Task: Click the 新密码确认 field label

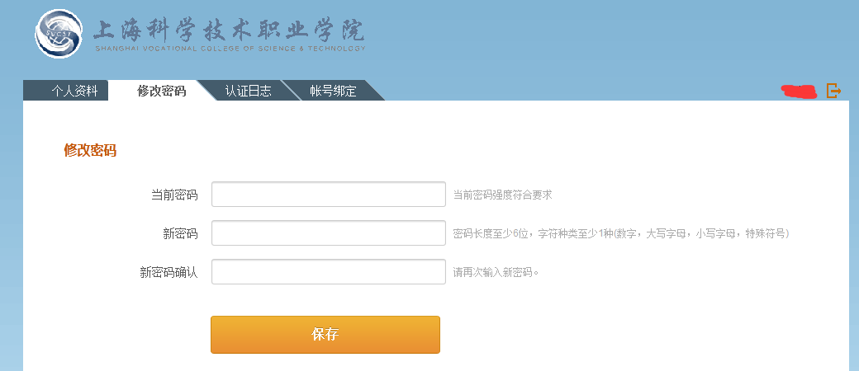Action: point(168,272)
